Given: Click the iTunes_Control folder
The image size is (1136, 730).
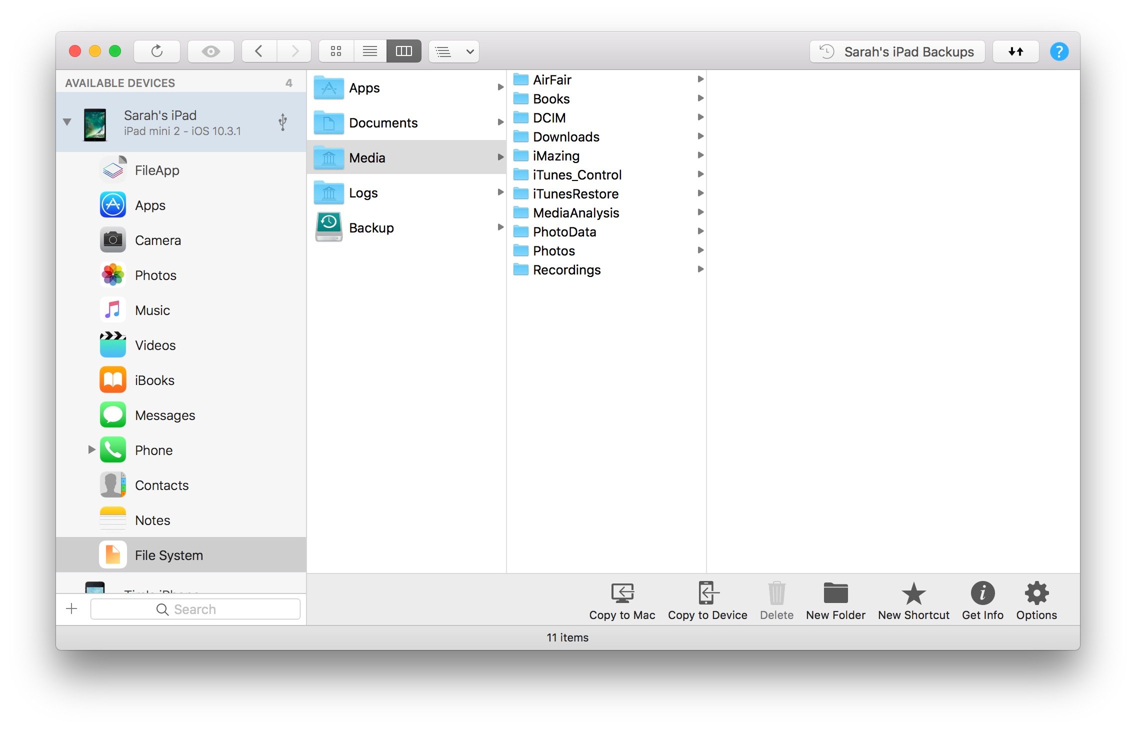Looking at the screenshot, I should click(x=577, y=174).
